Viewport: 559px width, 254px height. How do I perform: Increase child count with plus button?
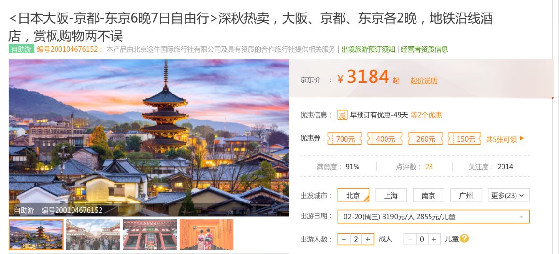click(x=434, y=239)
